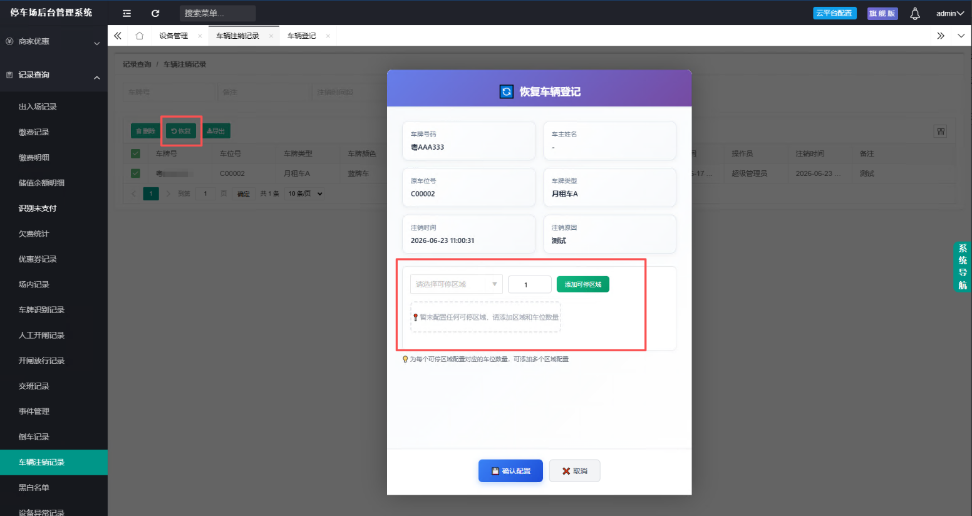Screen dimensions: 972x516
Task: Open the 请选择可停区域 dropdown
Action: coord(456,284)
